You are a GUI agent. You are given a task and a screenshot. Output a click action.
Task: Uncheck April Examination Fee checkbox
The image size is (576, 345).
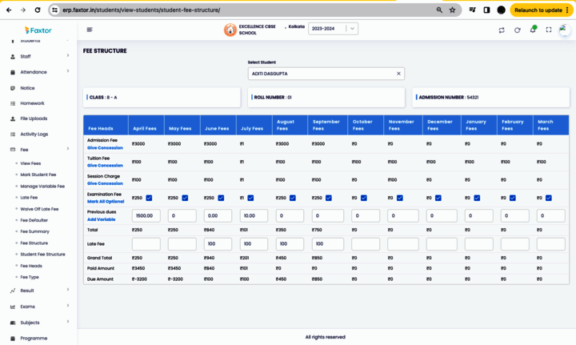pyautogui.click(x=149, y=198)
